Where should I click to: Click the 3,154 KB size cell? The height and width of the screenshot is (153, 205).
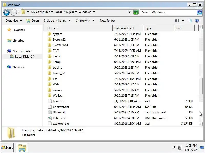click(187, 123)
